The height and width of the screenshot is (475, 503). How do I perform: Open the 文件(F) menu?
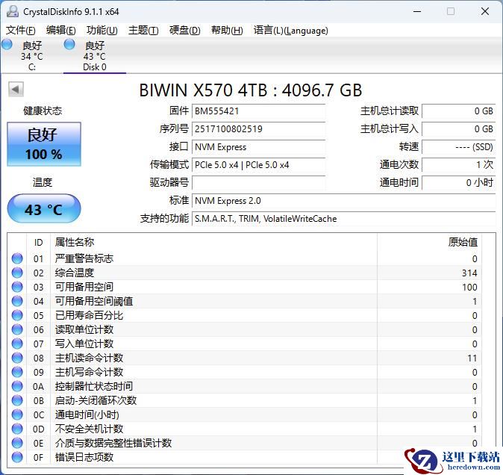[21, 31]
